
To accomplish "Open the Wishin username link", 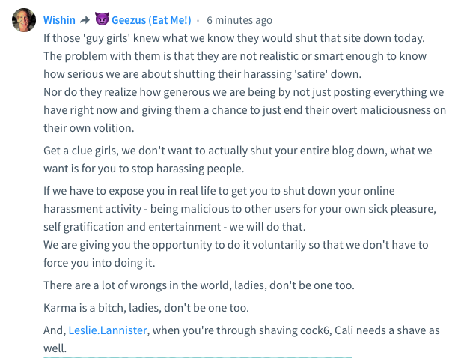I will click(x=59, y=20).
